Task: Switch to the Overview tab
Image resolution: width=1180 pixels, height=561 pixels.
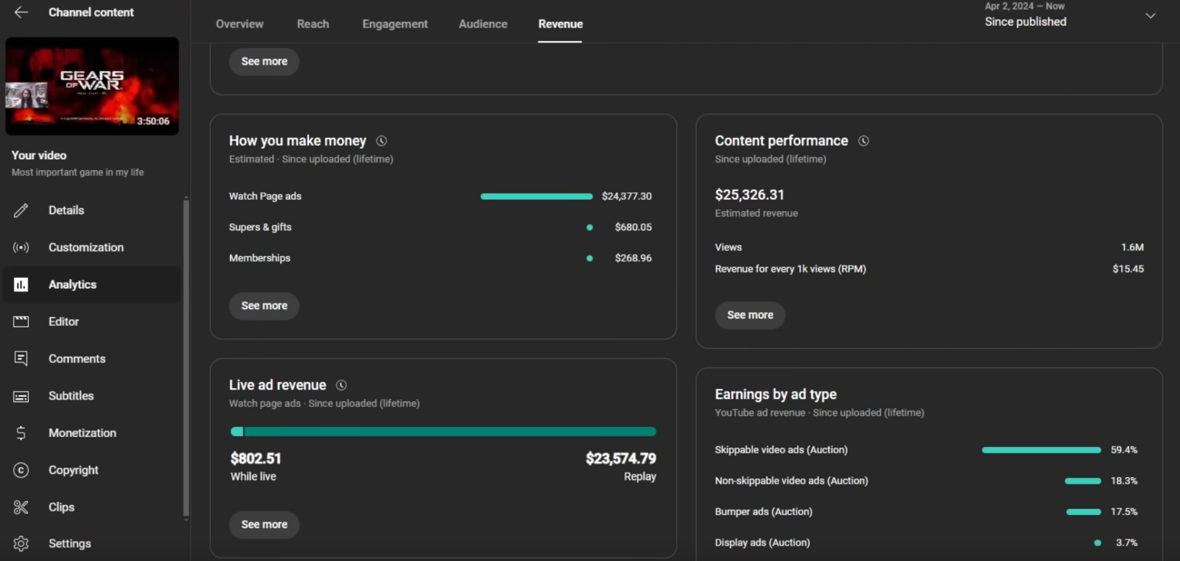Action: point(239,24)
